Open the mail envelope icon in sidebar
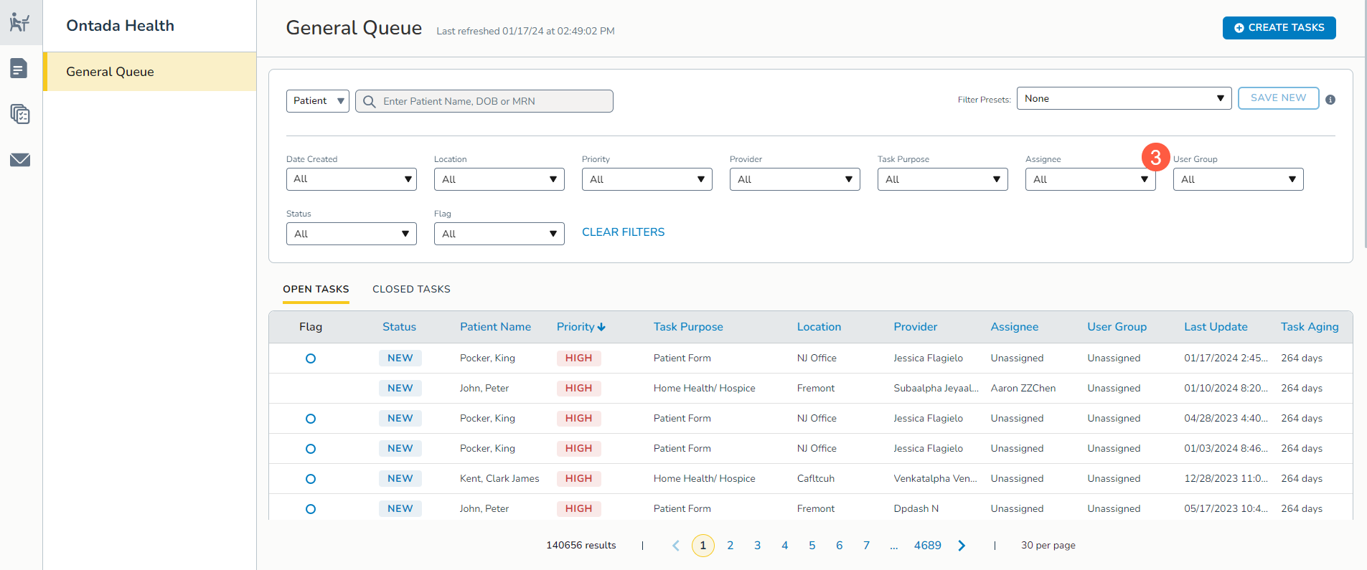The width and height of the screenshot is (1367, 570). pos(20,160)
